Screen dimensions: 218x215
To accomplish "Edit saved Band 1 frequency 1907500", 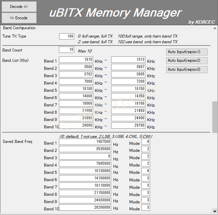I will point(85,142).
